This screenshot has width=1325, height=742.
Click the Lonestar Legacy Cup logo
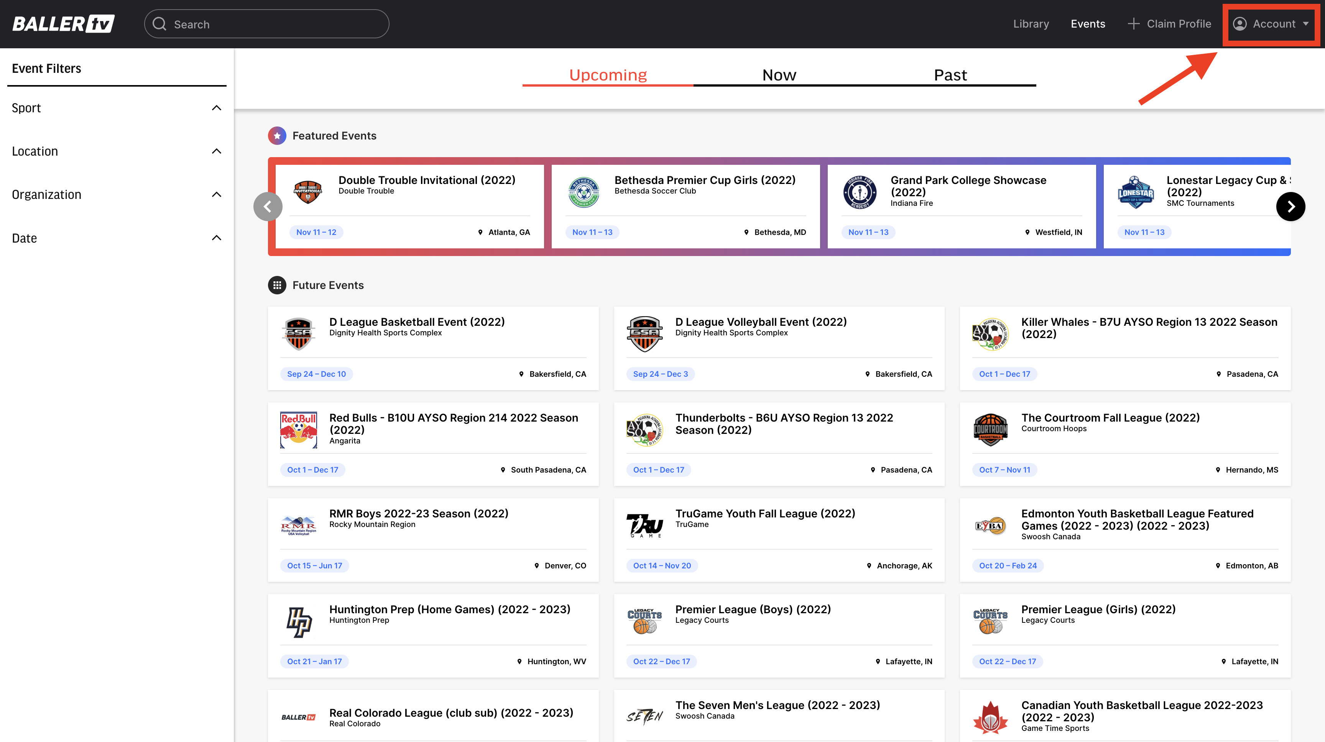click(1136, 192)
